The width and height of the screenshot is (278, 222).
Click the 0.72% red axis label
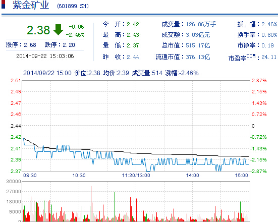[259, 115]
